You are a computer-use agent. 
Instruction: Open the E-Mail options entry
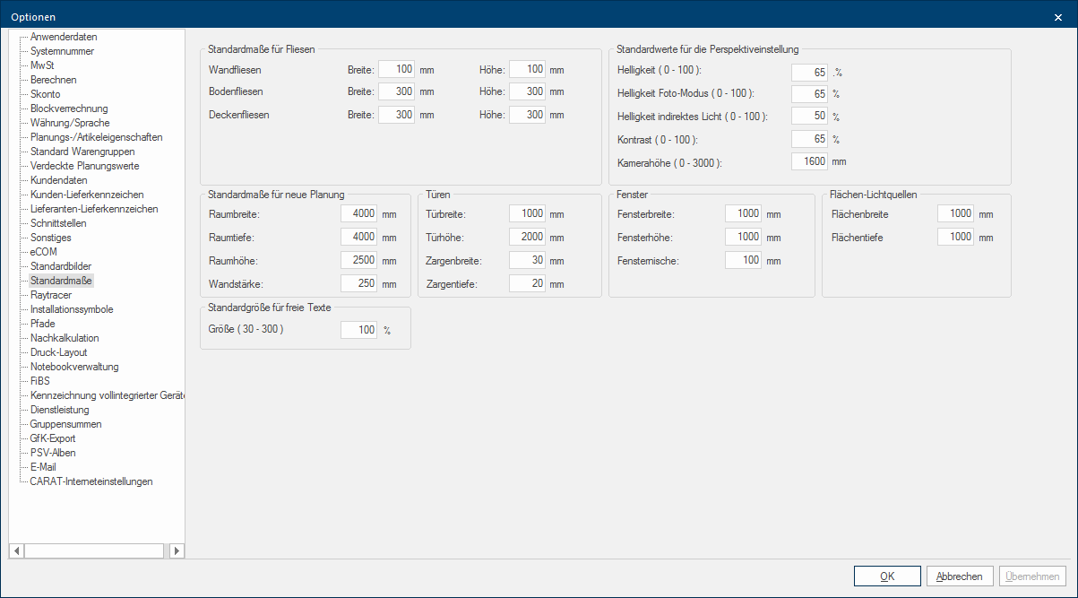(x=43, y=467)
